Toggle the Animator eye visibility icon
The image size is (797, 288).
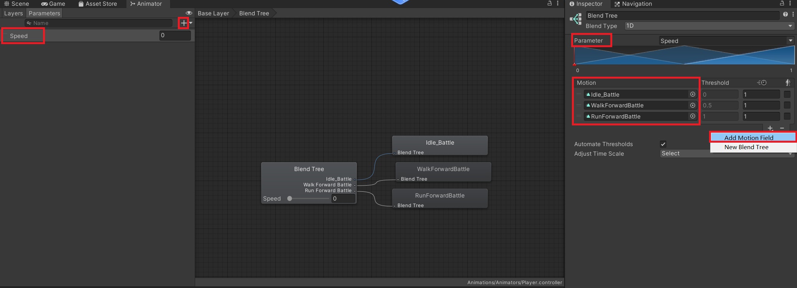pos(189,13)
